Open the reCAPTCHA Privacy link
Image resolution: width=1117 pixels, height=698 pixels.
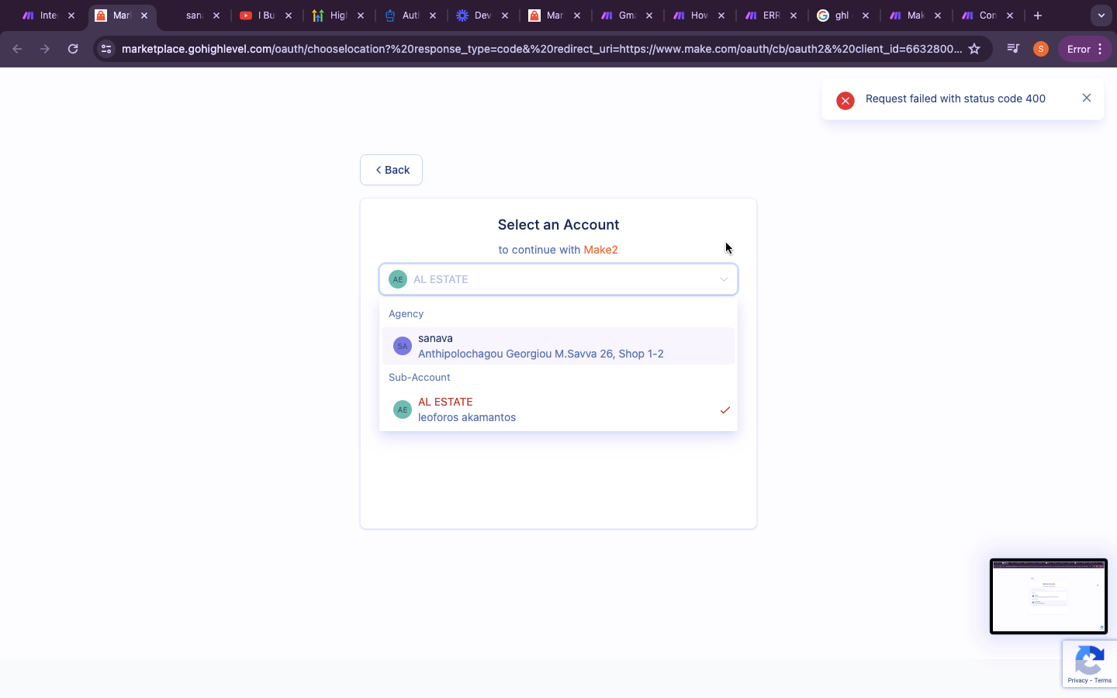pyautogui.click(x=1077, y=680)
